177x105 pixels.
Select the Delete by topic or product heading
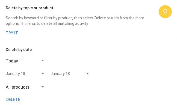pos(29,8)
